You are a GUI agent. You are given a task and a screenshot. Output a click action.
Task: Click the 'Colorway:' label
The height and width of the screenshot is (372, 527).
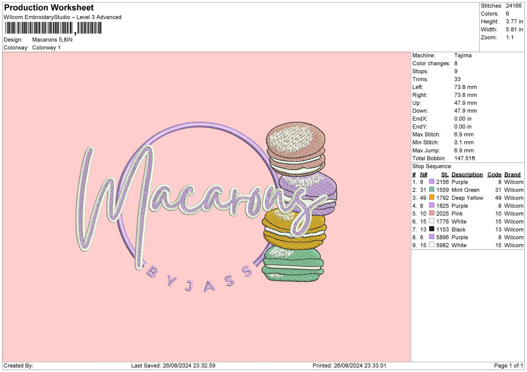click(16, 48)
